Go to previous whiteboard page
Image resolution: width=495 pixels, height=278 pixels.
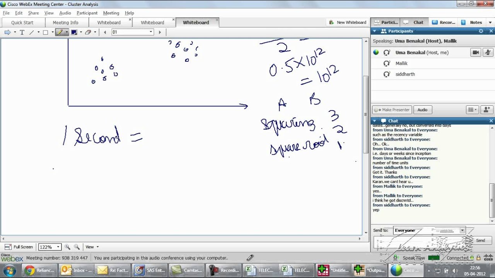(x=105, y=32)
